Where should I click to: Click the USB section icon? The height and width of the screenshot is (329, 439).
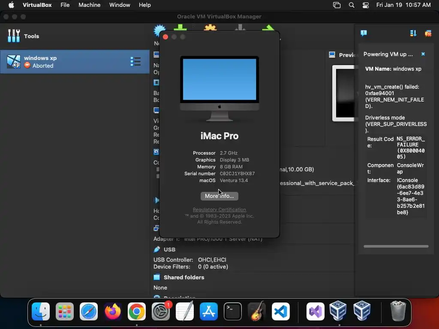coord(157,249)
